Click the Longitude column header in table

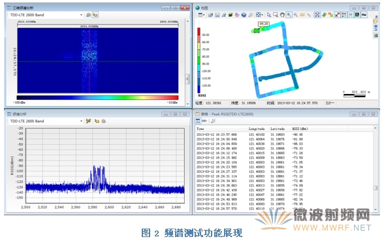coord(257,129)
